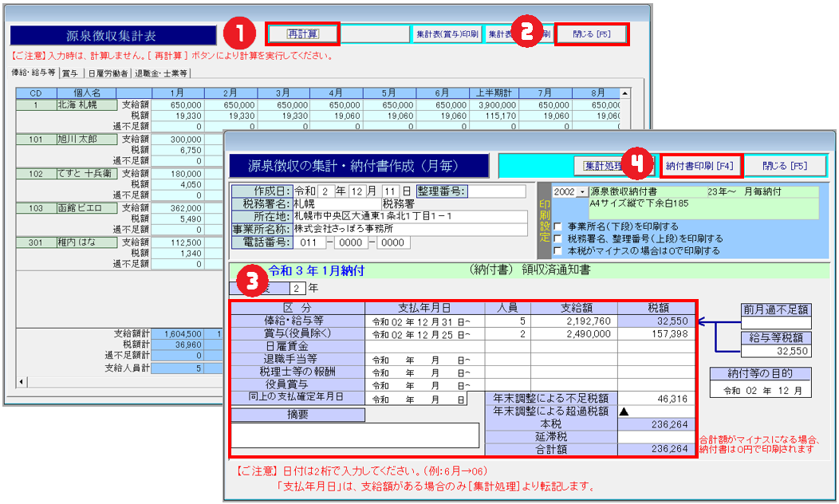Viewport: 839px width, 504px height.
Task: Click the horizontal scrollbar's left arrow
Action: [x=22, y=382]
